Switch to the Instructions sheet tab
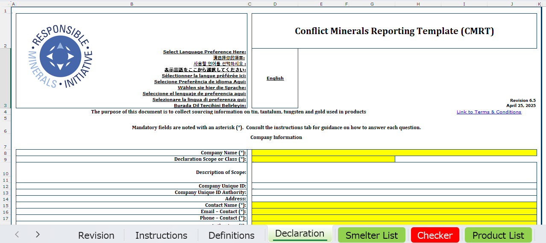 tap(161, 235)
